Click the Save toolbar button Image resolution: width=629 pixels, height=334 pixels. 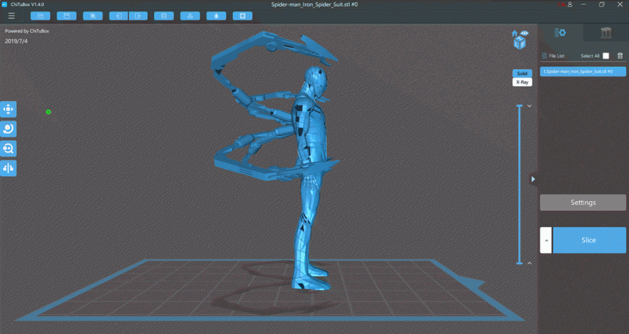67,16
